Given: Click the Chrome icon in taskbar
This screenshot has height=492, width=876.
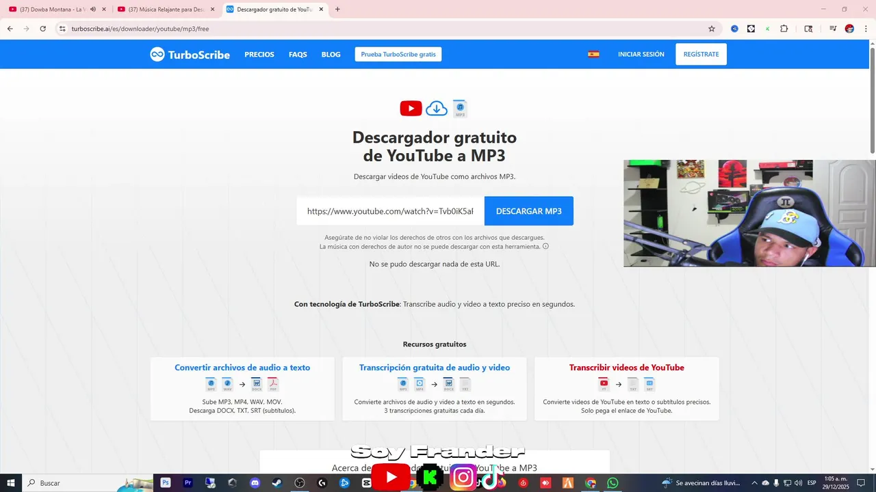Looking at the screenshot, I should [591, 482].
